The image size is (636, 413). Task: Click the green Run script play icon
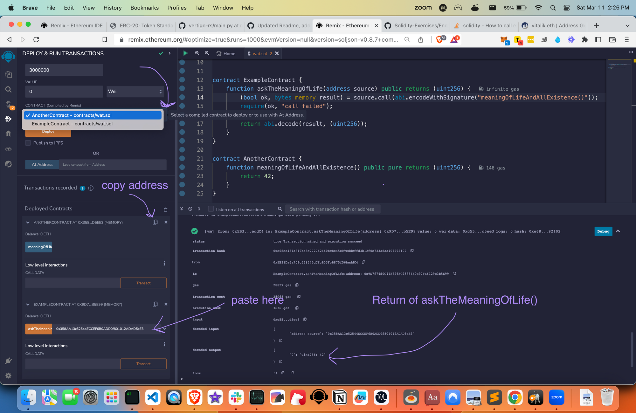(x=185, y=53)
